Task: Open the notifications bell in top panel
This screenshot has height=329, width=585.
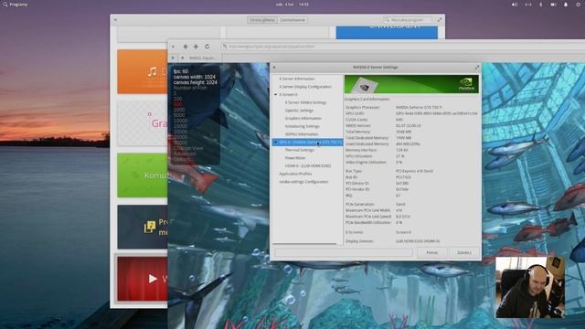Action: (x=566, y=5)
